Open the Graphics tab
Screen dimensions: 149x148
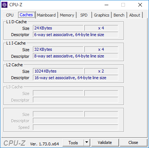(x=102, y=15)
